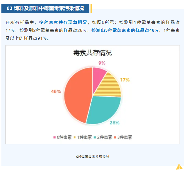Click the 46% data label

point(56,91)
